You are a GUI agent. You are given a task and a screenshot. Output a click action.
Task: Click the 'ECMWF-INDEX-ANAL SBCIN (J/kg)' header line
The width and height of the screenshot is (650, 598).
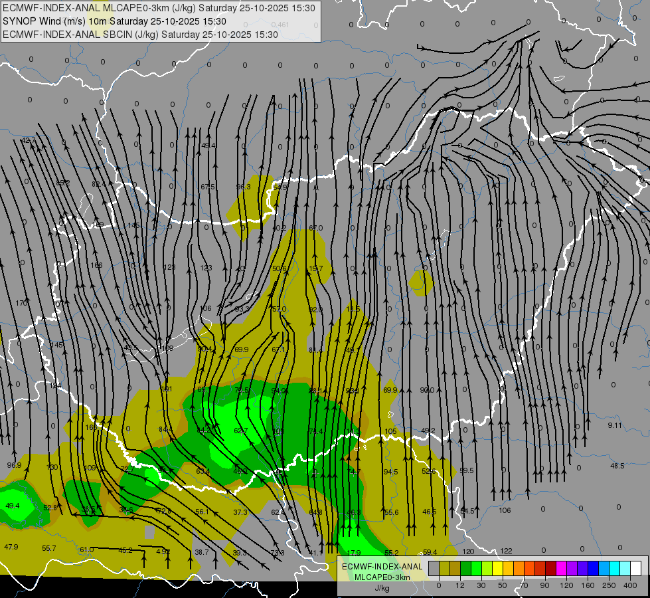pos(140,35)
